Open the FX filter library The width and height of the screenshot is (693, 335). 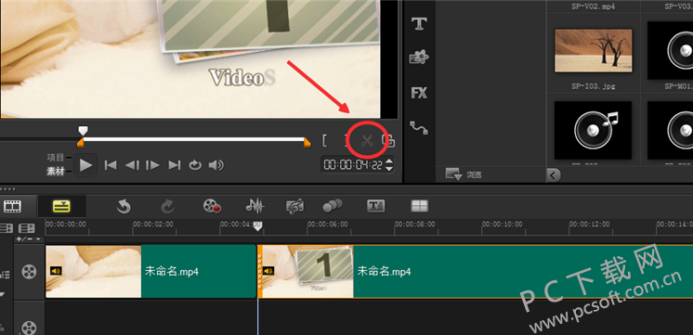click(419, 93)
